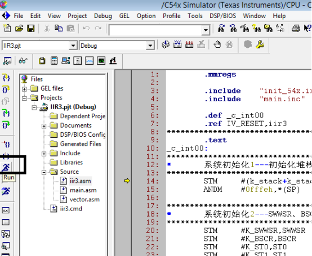The image size is (312, 256).
Task: Open the Window menu
Action: [255, 16]
